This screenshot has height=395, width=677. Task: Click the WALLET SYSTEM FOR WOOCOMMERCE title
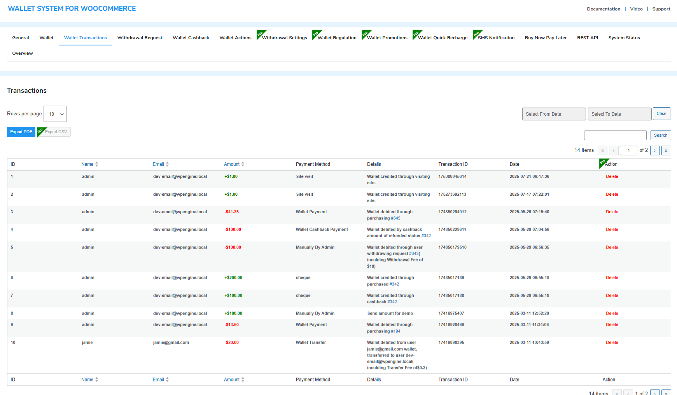tap(72, 9)
